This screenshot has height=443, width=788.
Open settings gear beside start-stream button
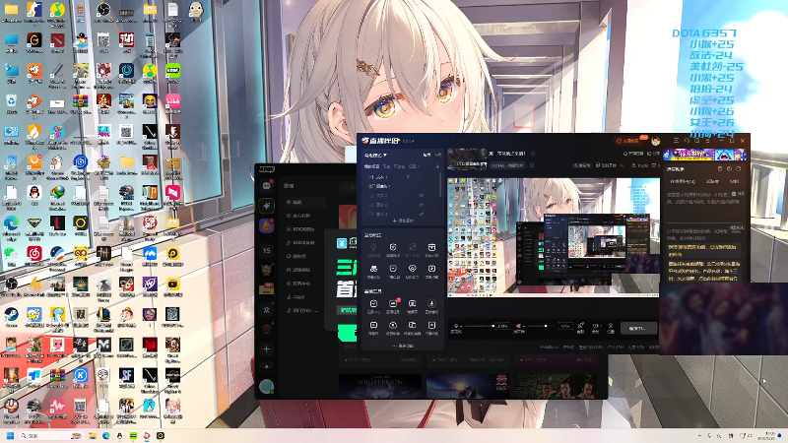click(x=611, y=326)
